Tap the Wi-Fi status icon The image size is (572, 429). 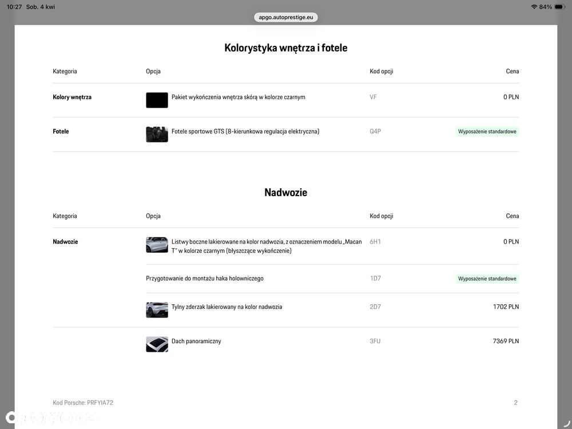point(534,7)
